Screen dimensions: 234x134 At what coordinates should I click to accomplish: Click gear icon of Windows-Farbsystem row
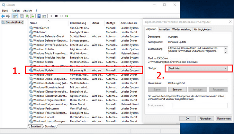(31, 108)
